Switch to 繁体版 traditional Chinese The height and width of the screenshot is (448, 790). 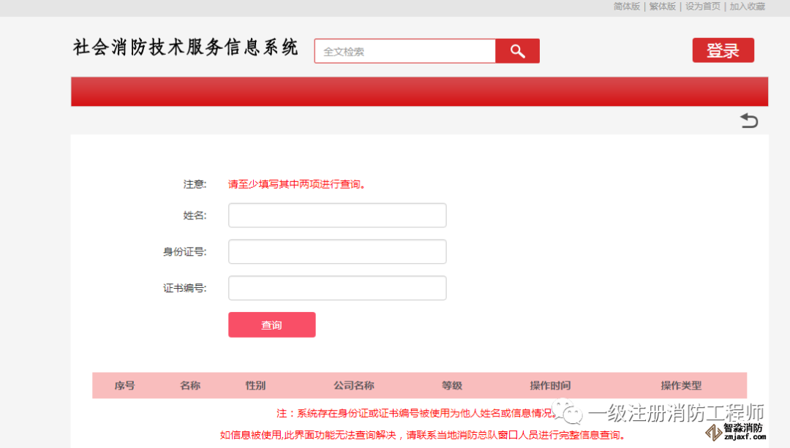click(663, 7)
